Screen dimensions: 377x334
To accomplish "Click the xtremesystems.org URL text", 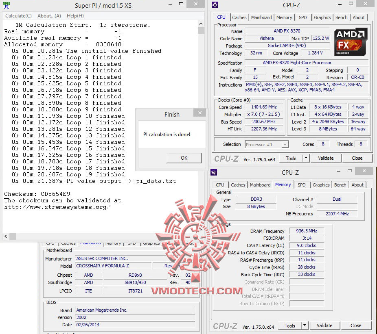I will click(x=57, y=207).
